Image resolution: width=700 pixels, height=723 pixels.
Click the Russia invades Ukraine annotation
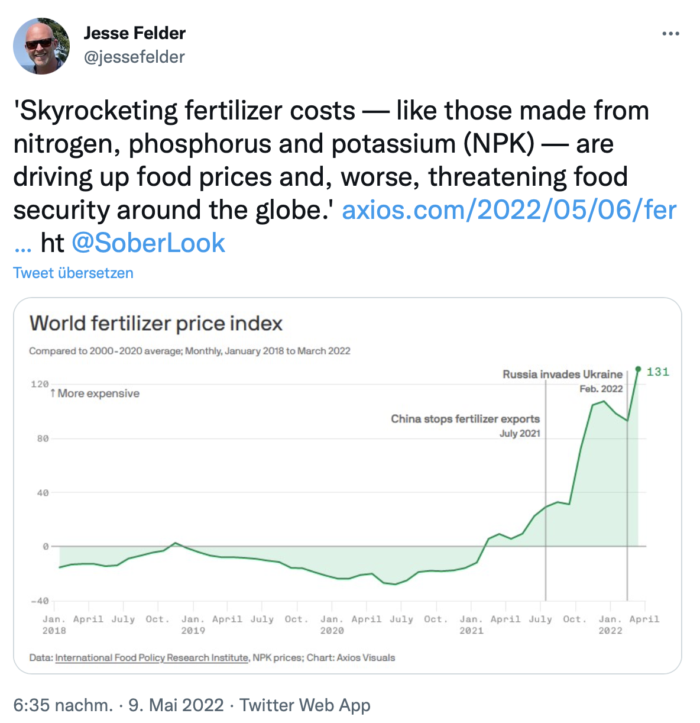[562, 375]
